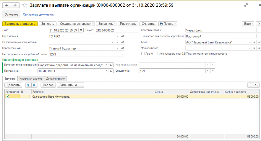261x141 pixels.
Task: Open calendar picker next to date field
Action: click(81, 30)
